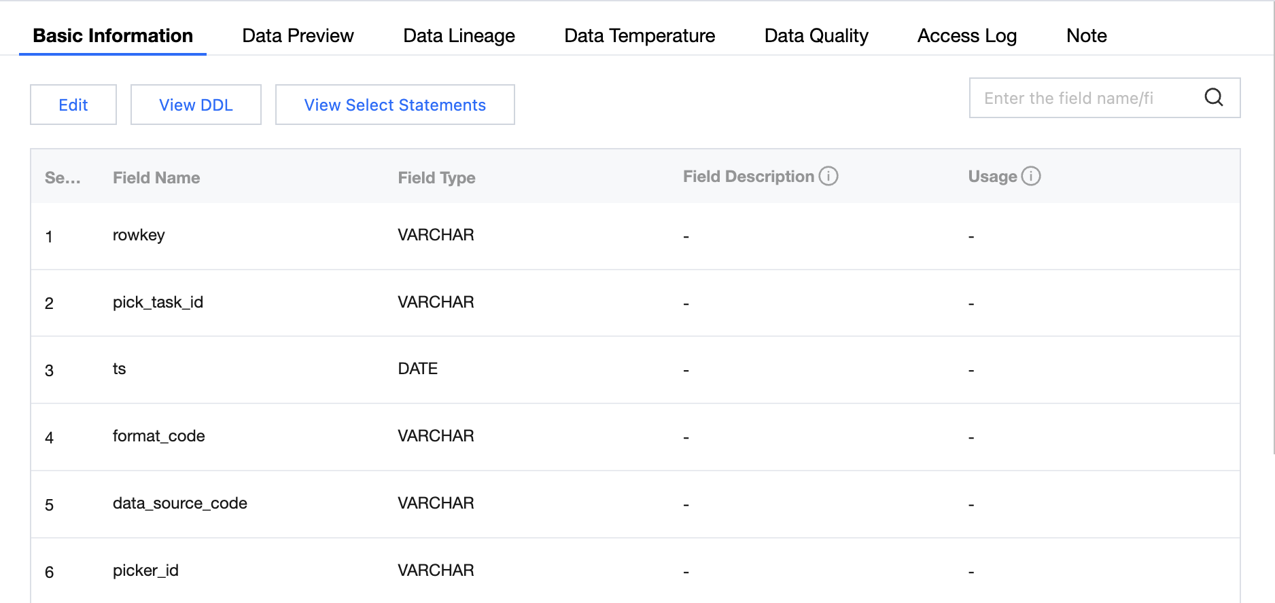Image resolution: width=1275 pixels, height=603 pixels.
Task: Open the Data Lineage tab
Action: click(459, 36)
